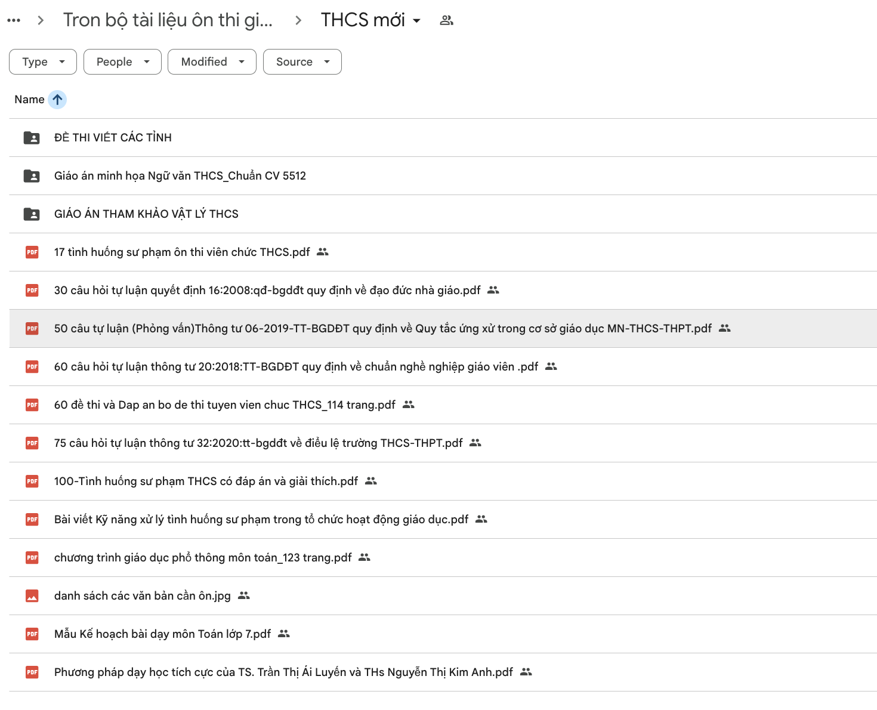Go to Tron bộ tài liệu ôn thi breadcrumb
This screenshot has width=877, height=710.
(168, 20)
